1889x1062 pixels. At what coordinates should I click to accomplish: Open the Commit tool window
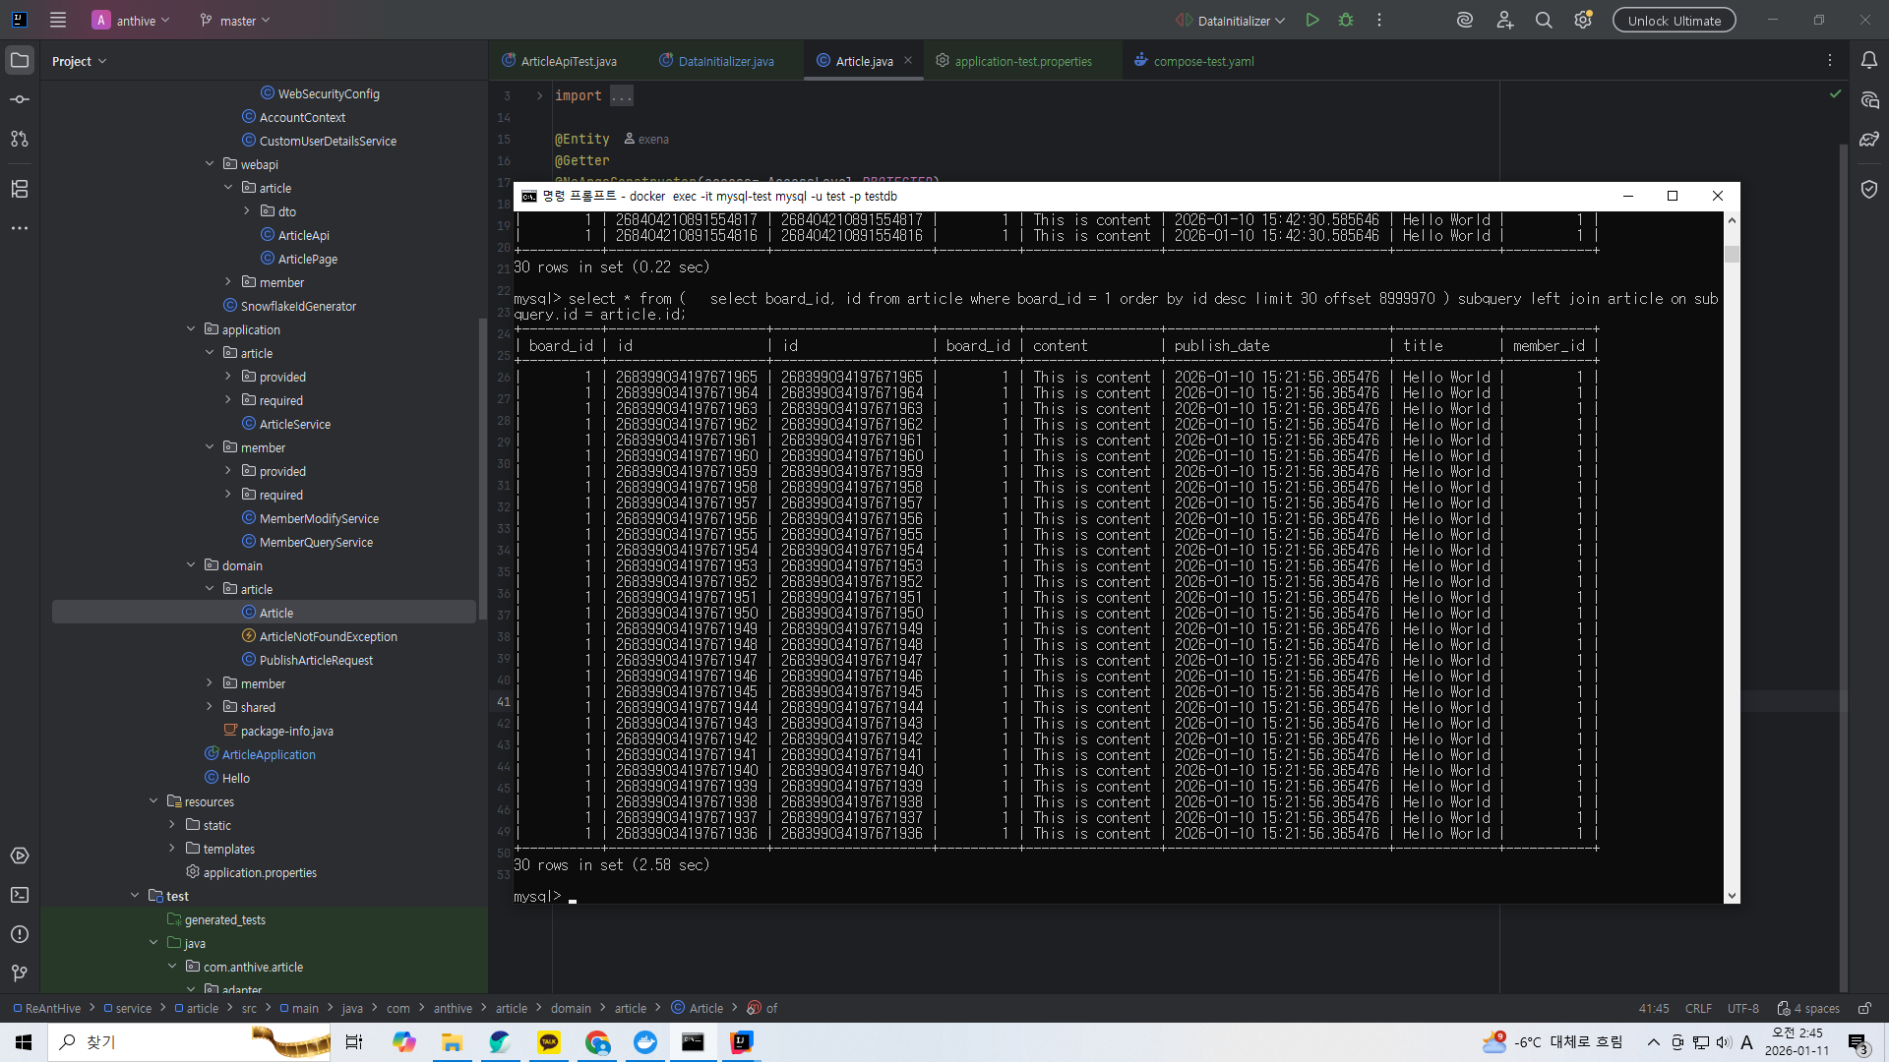(20, 99)
